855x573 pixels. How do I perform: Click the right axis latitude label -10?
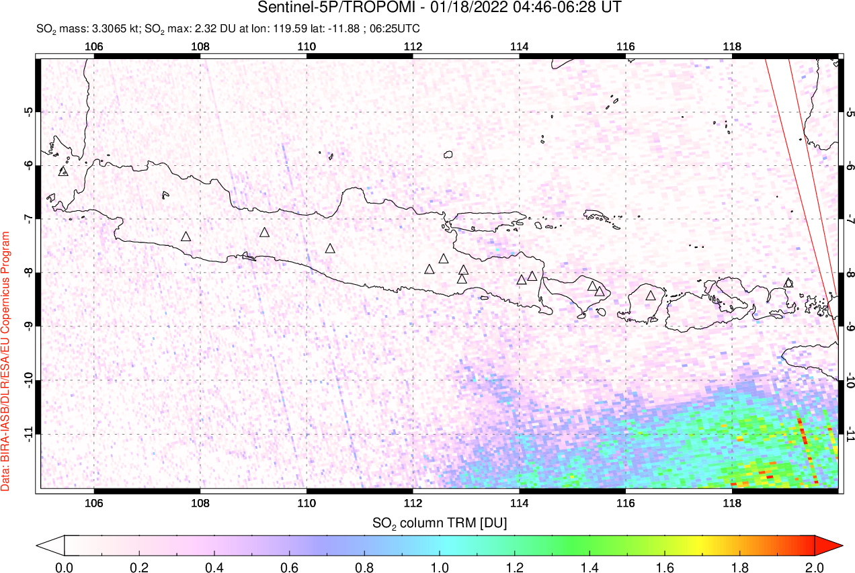coord(850,380)
